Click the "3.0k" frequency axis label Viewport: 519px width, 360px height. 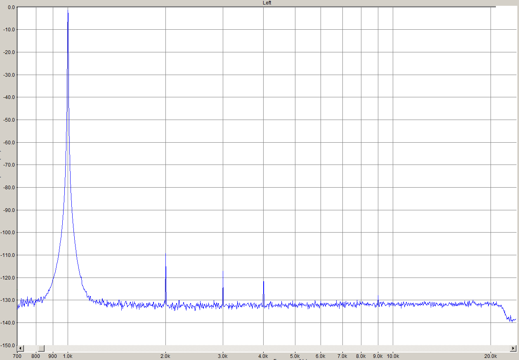pos(223,356)
